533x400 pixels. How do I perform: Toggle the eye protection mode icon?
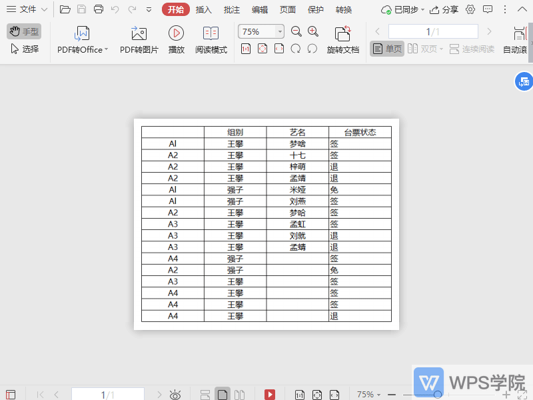coord(175,395)
